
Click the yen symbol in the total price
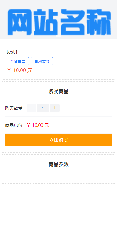(29, 126)
